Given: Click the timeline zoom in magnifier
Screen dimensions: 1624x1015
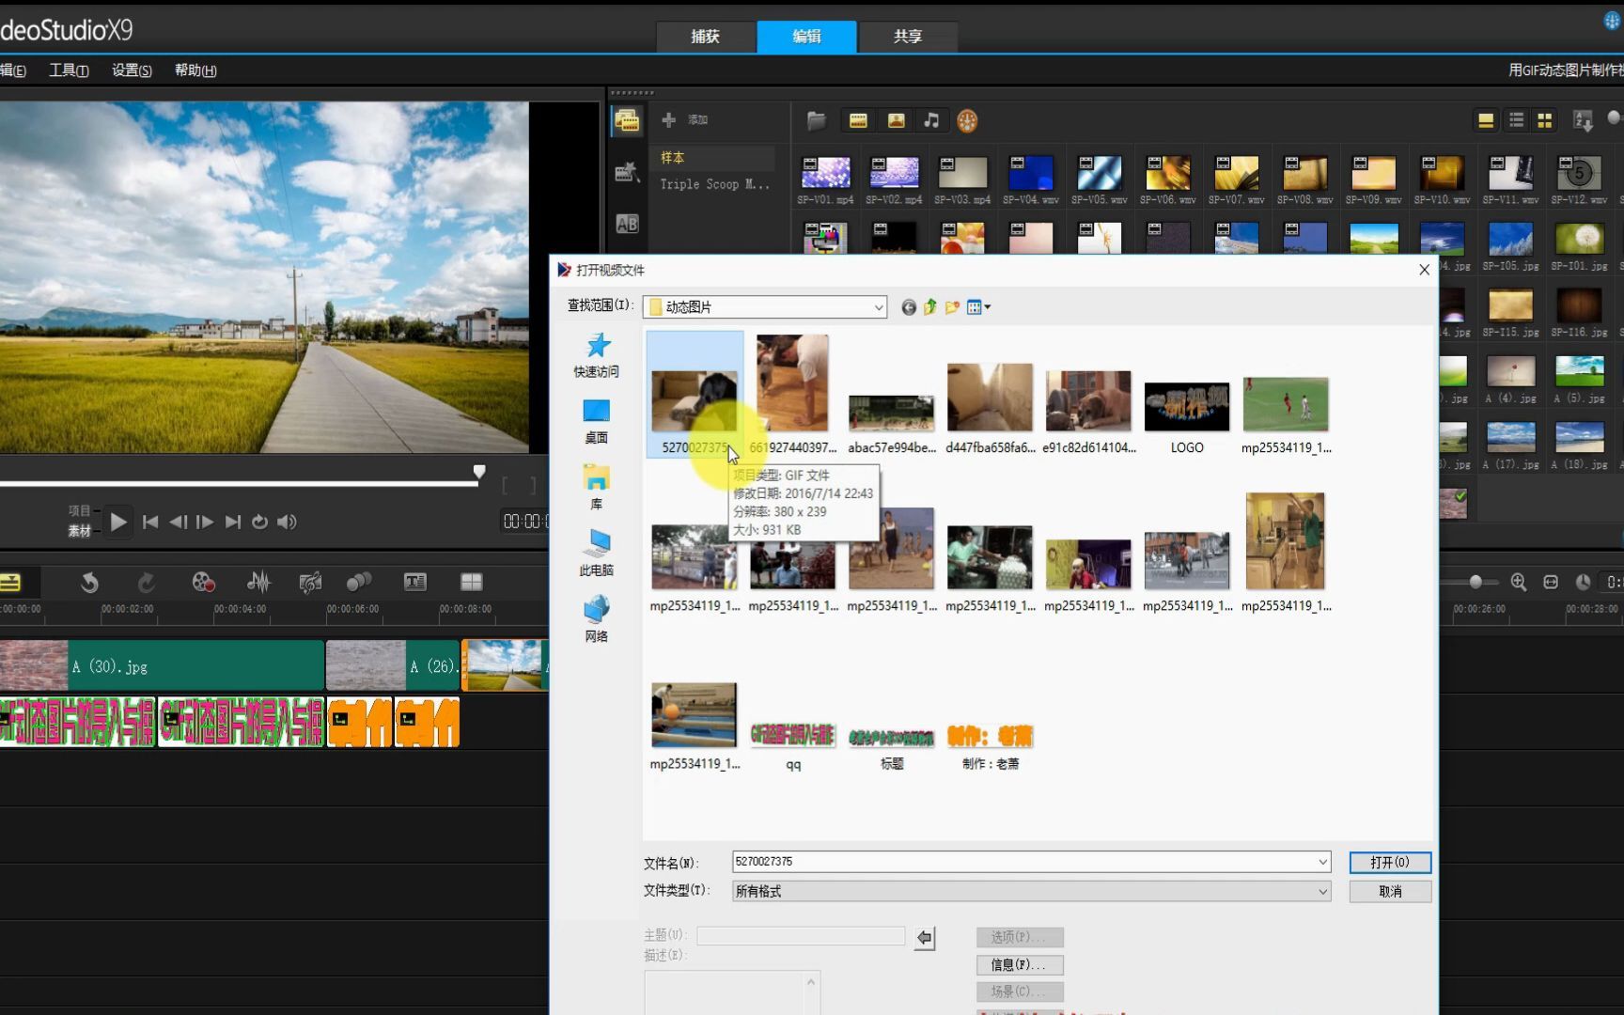Looking at the screenshot, I should [1519, 582].
